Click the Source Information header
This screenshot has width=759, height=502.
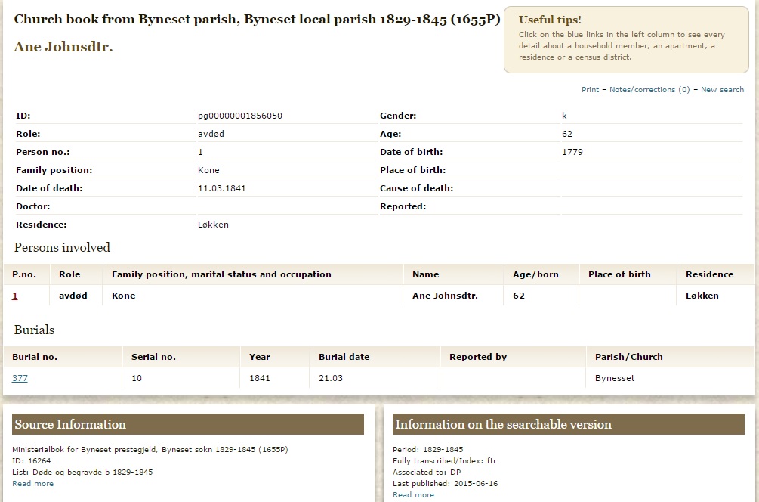click(188, 424)
